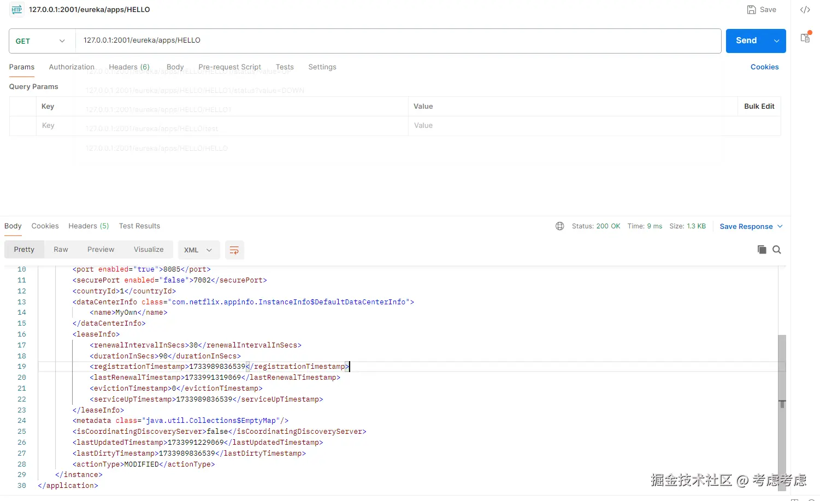
Task: Open the request Body tab
Action: (x=175, y=67)
